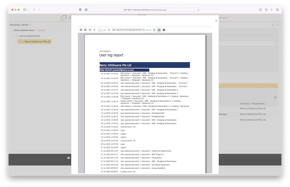This screenshot has width=290, height=187.
Task: Open Company / Department column options menu
Action: coord(265,104)
